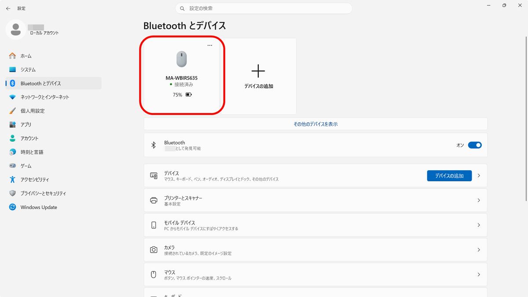Click the Windows Update sync icon

tap(13, 207)
